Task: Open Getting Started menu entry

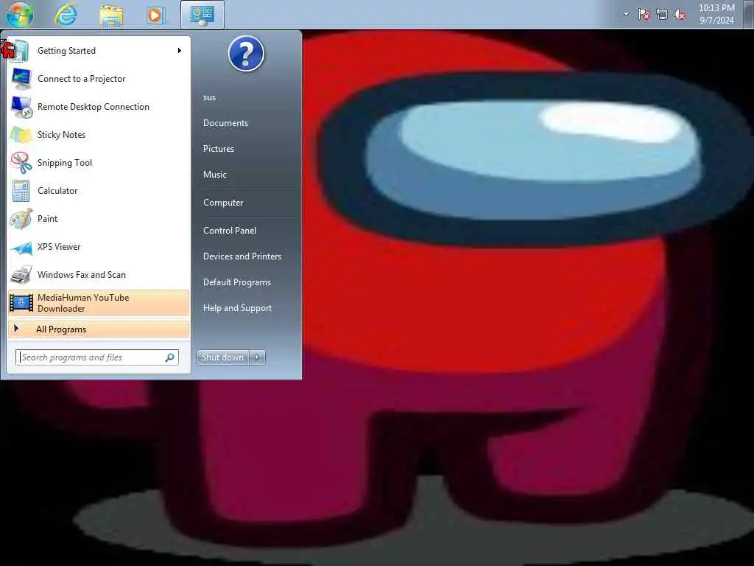Action: tap(99, 51)
